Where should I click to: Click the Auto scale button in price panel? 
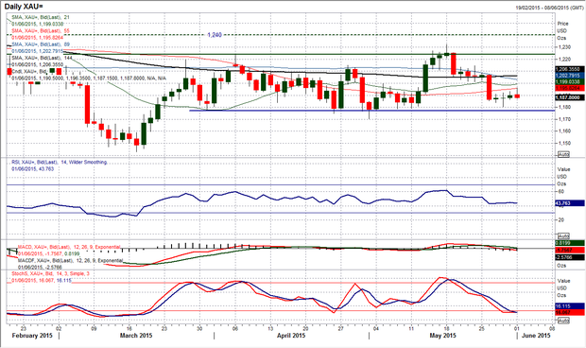(563, 154)
